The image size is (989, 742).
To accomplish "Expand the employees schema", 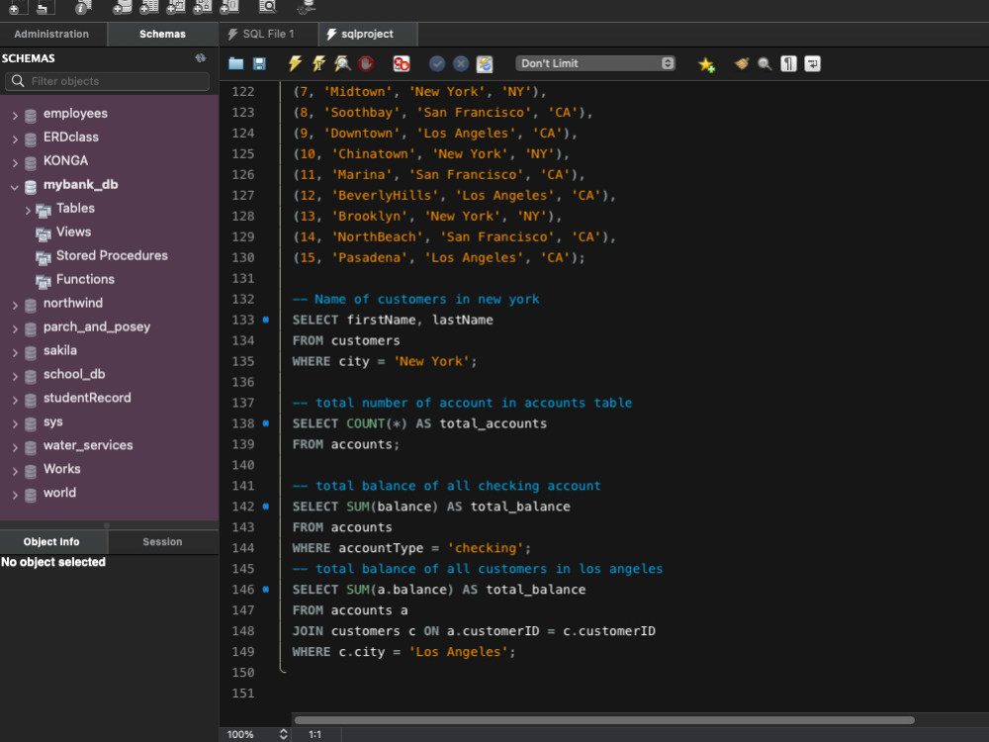I will [x=15, y=116].
